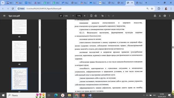Close the active browser tab
The height and width of the screenshot is (98, 174).
coord(132,3)
